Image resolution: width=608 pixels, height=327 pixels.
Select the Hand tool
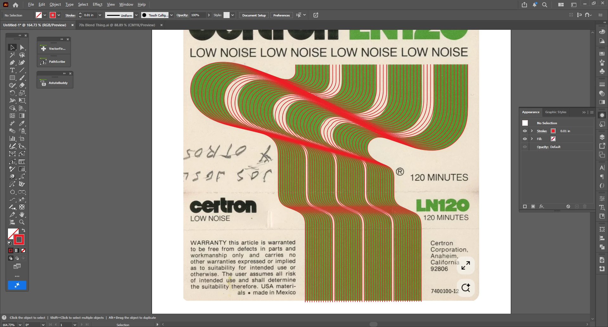click(x=22, y=215)
